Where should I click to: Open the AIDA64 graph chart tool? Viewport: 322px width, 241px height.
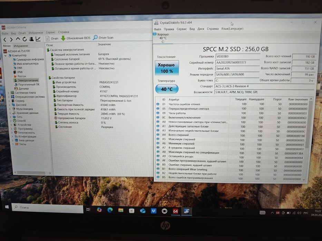(38, 39)
